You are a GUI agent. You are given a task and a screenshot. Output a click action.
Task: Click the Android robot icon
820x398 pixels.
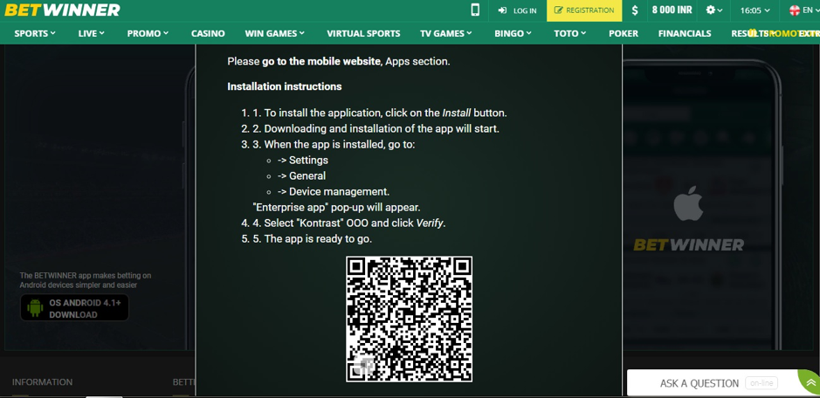coord(35,307)
